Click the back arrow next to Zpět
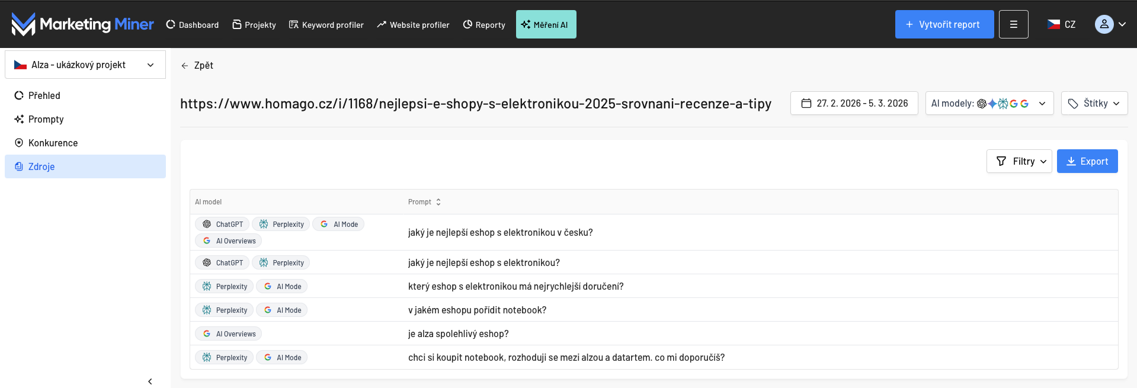1137x388 pixels. pyautogui.click(x=185, y=66)
